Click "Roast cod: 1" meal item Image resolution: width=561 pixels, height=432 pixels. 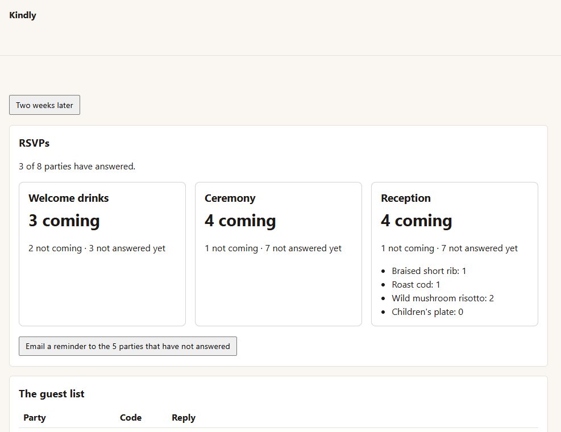tap(415, 285)
